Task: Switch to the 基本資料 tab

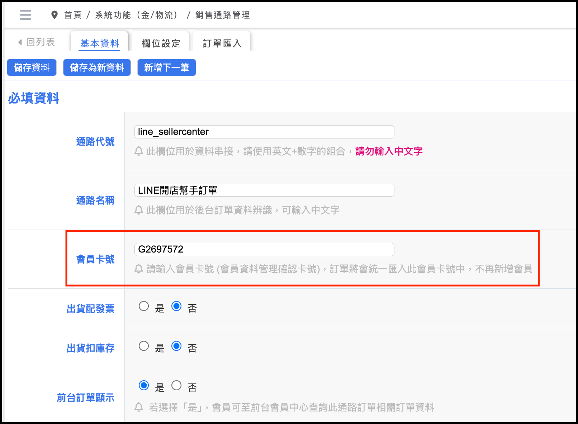Action: click(x=100, y=43)
